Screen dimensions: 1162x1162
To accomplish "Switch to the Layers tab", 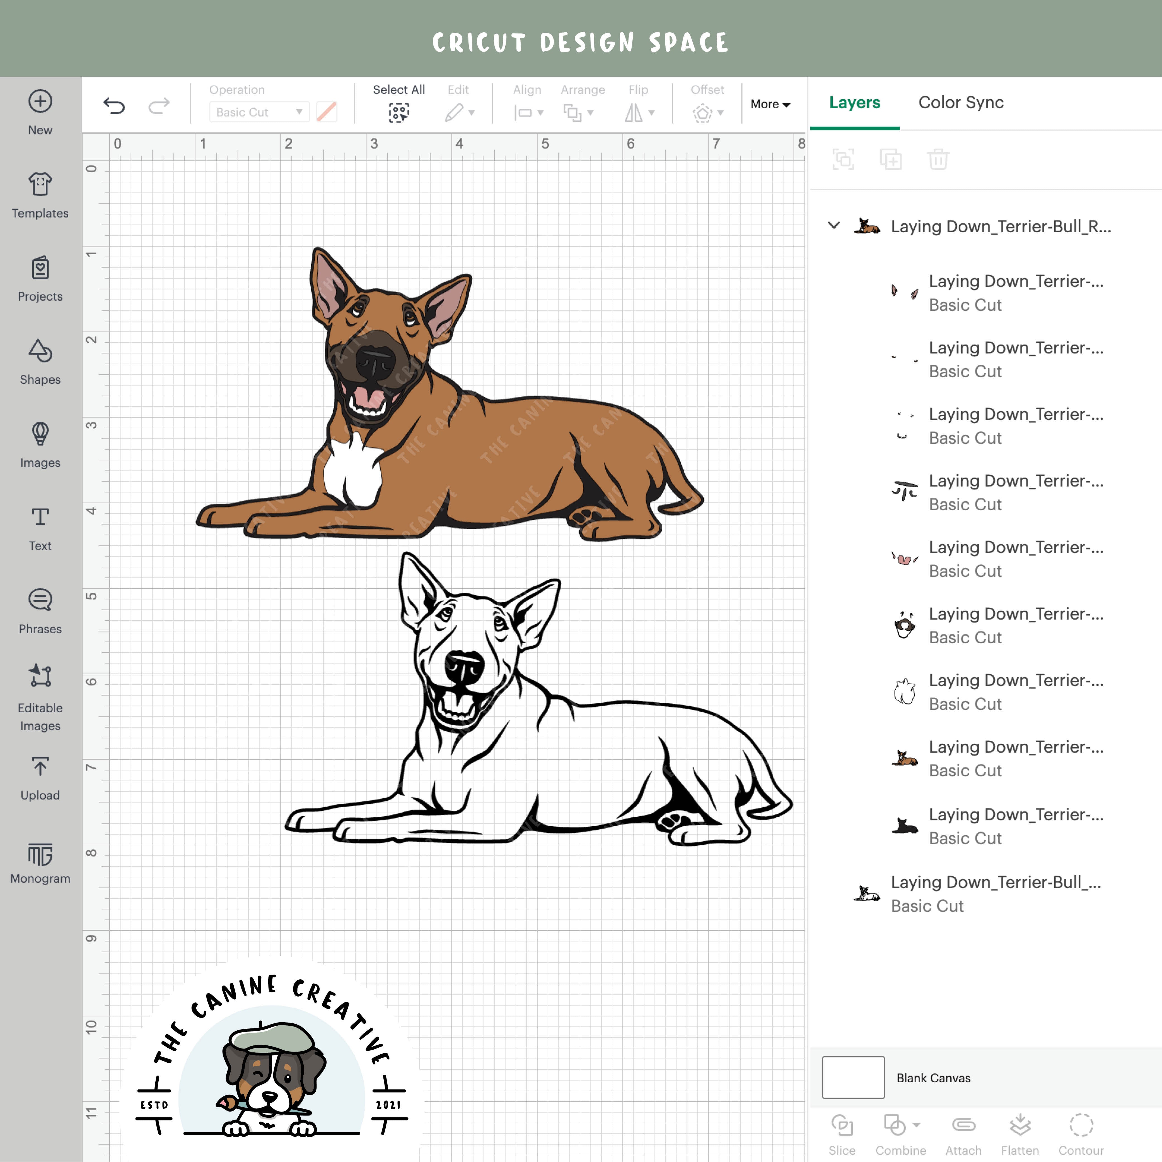I will (x=855, y=102).
